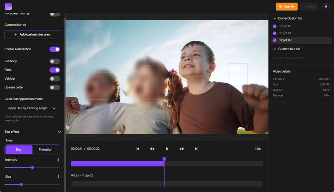Toggle the Full screen blur switch
334x192 pixels.
pos(55,14)
